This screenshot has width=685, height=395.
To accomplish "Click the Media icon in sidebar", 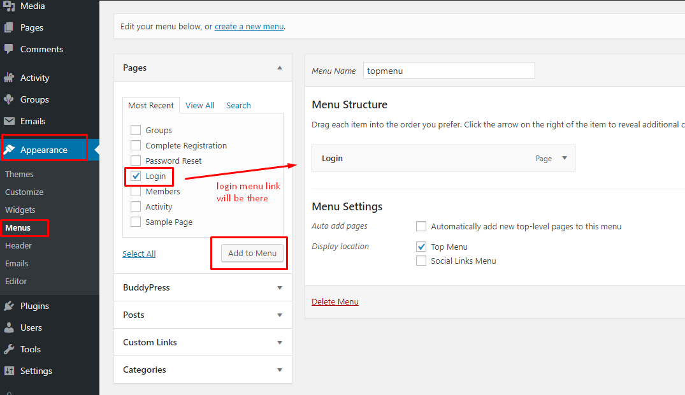I will point(9,6).
